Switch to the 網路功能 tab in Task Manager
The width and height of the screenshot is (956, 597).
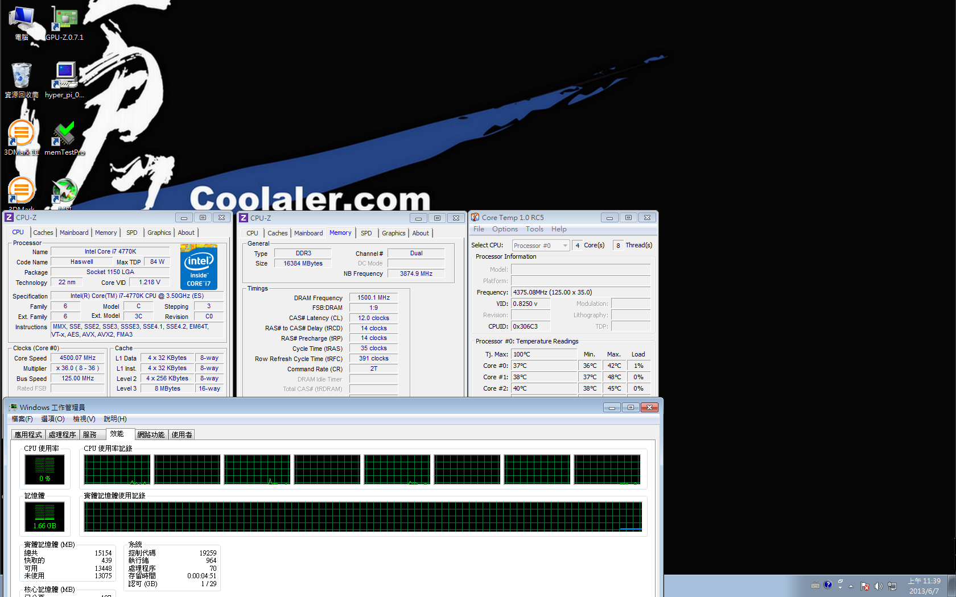(x=151, y=434)
